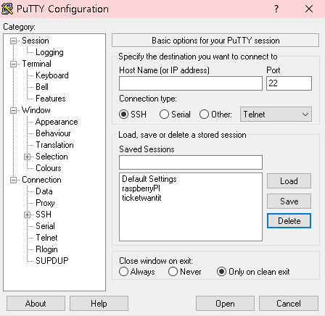The width and height of the screenshot is (325, 316).
Task: Open Proxy settings category
Action: [x=45, y=203]
